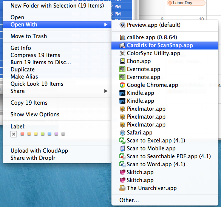Choose Burn 19 Items to Disc…
Image resolution: width=221 pixels, height=207 pixels.
tap(57, 62)
